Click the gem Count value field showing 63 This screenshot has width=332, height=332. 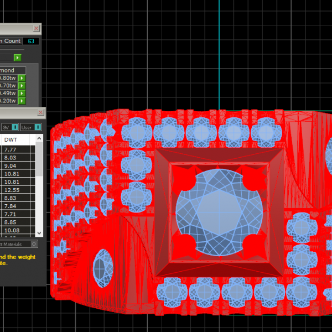(31, 41)
